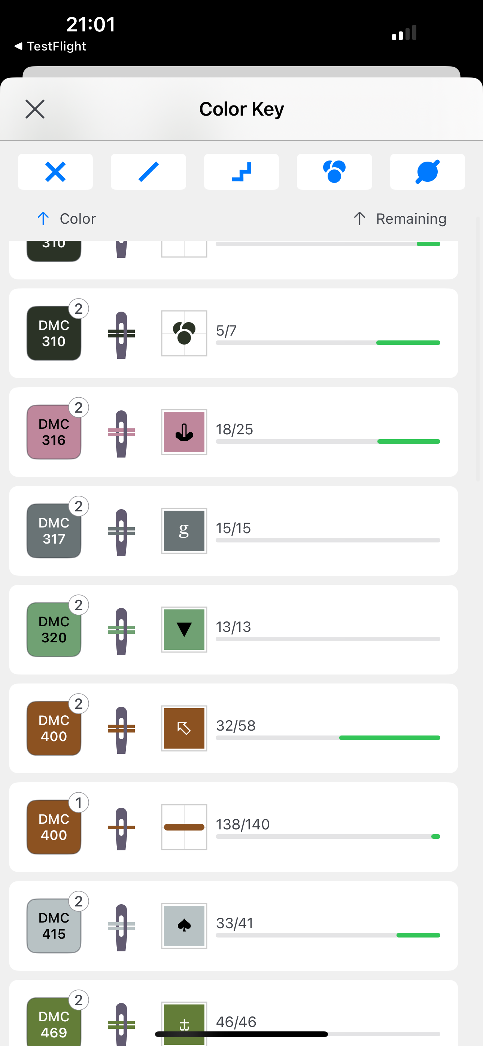
Task: Sort the list by Color
Action: coord(66,219)
